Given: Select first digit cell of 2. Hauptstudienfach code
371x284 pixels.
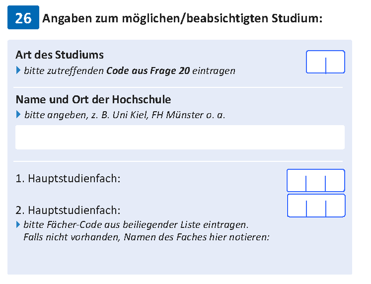Looking at the screenshot, I should tap(297, 206).
